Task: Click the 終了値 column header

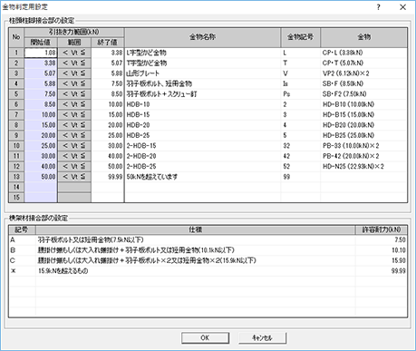Action: pyautogui.click(x=108, y=43)
